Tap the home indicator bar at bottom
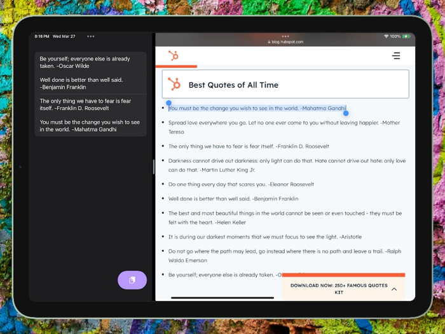445x334 pixels. click(x=222, y=298)
